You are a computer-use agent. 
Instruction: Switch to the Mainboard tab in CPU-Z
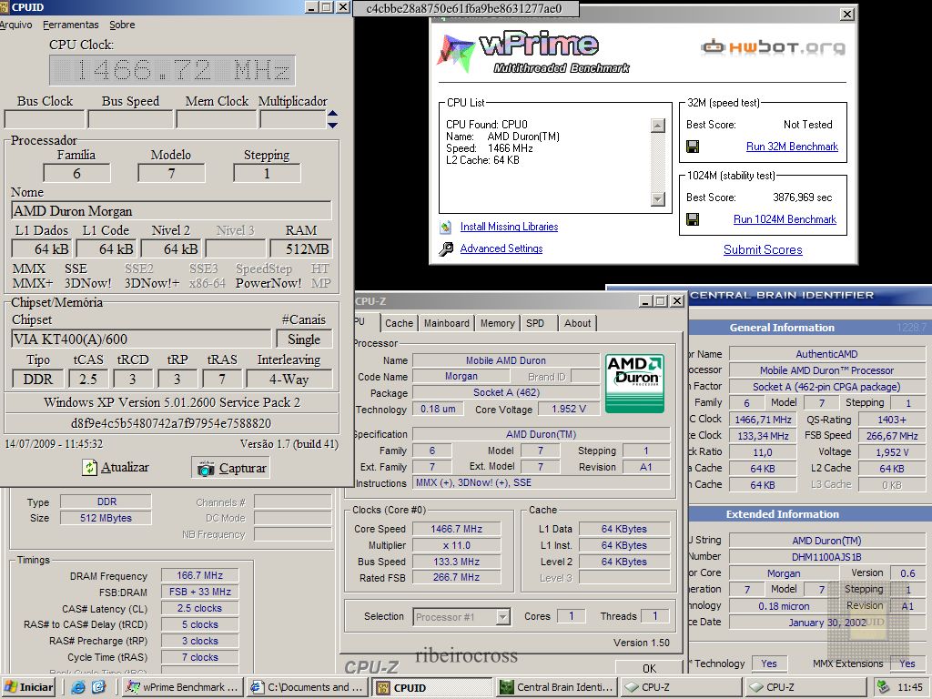(446, 323)
